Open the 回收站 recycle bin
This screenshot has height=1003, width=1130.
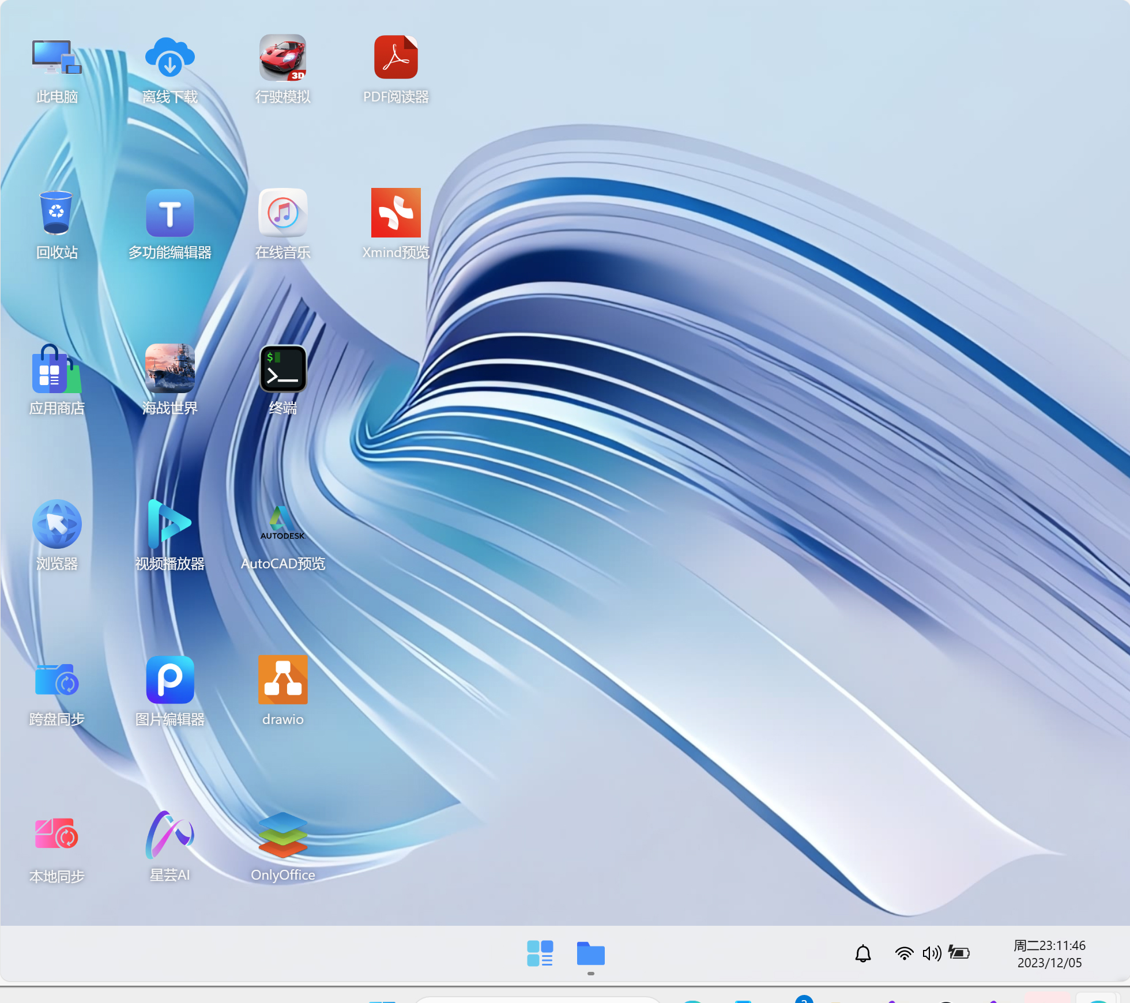(x=56, y=213)
